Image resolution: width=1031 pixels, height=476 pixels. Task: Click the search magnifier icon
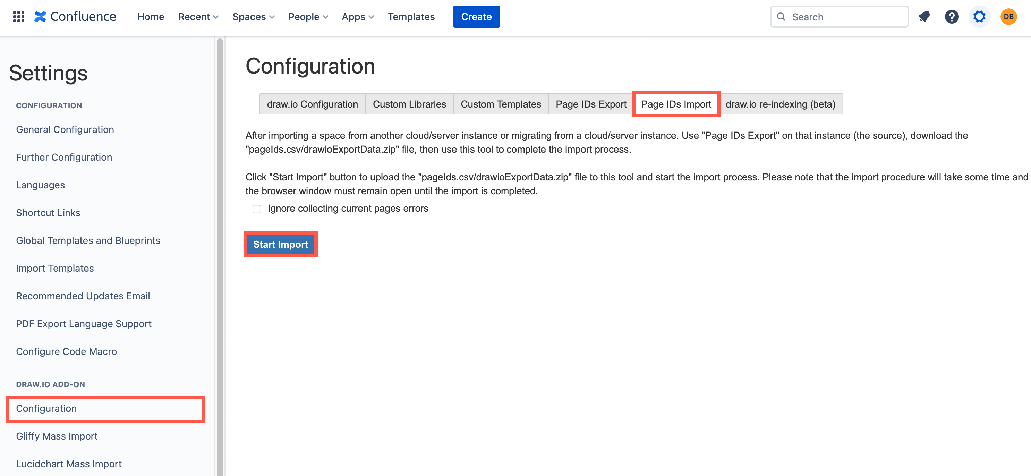pyautogui.click(x=781, y=16)
